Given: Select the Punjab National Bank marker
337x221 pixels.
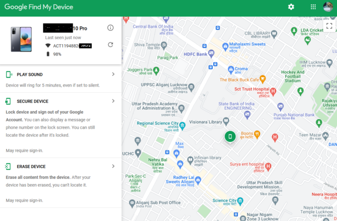Looking at the screenshot, I should point(280,107).
